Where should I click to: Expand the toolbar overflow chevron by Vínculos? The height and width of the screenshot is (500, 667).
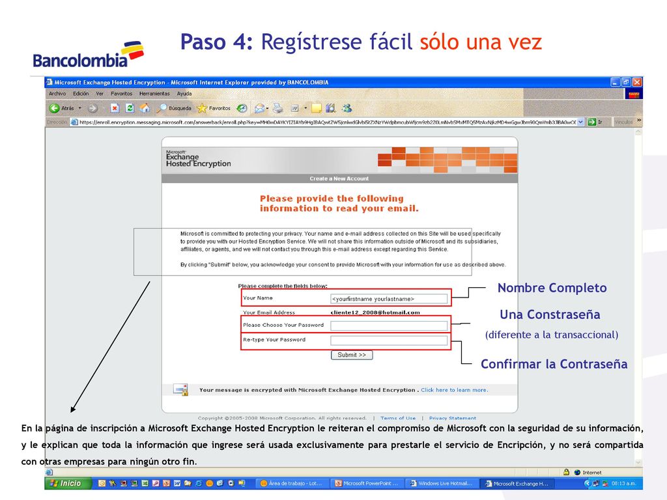point(639,120)
